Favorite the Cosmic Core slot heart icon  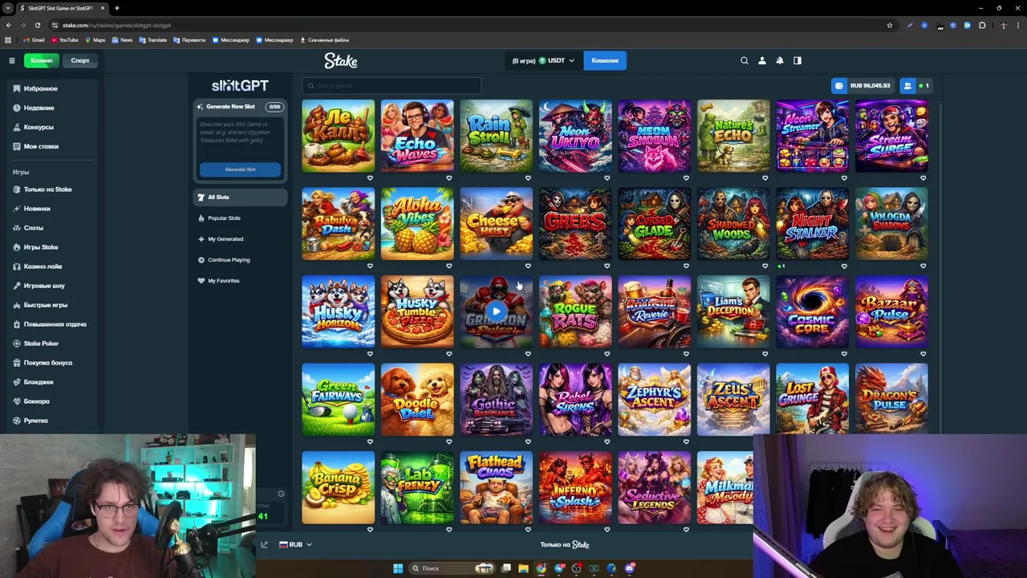[844, 354]
